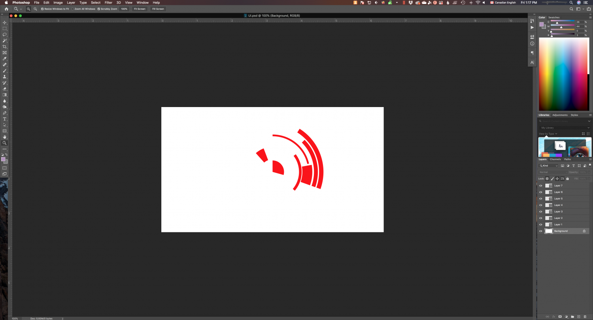
Task: Click the Delete layer trash icon
Action: (585, 316)
